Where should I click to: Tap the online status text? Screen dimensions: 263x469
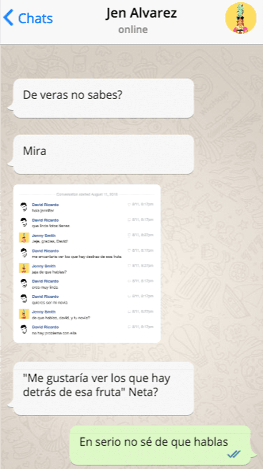point(133,30)
